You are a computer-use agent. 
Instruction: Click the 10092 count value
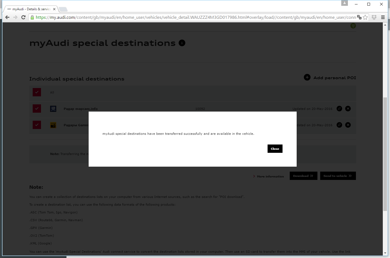click(200, 109)
